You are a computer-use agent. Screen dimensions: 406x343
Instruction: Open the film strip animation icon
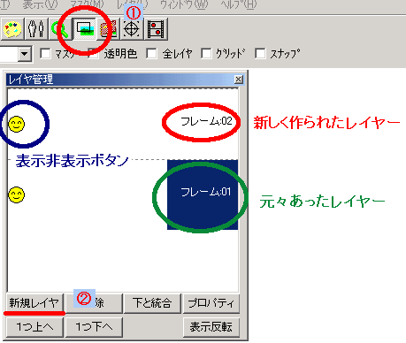point(156,28)
